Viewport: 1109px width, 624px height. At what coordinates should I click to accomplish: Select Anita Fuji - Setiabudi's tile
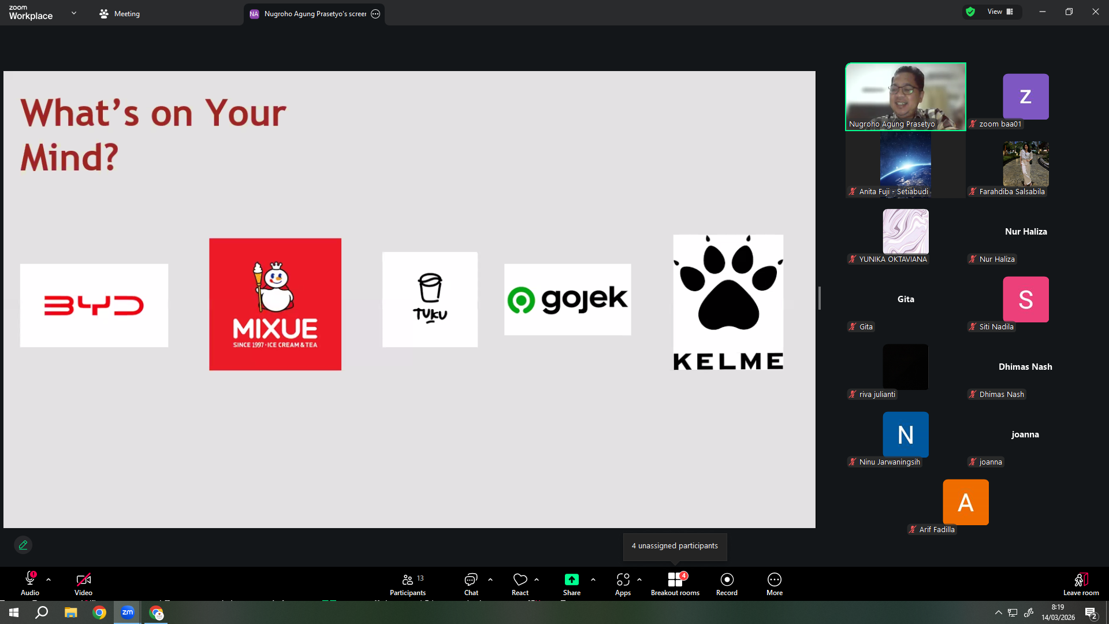906,164
